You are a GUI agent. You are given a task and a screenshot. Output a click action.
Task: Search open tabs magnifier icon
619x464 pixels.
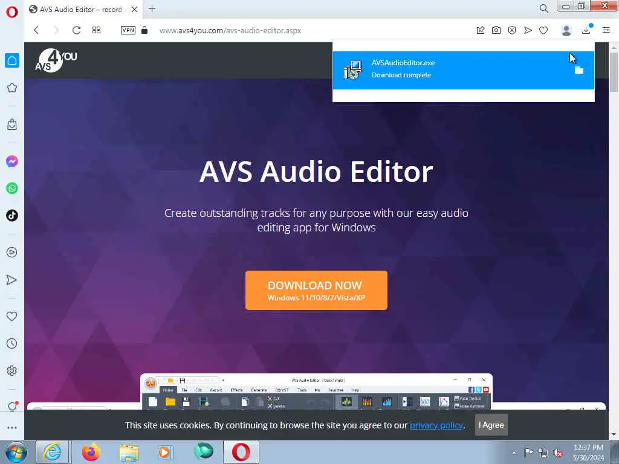tap(543, 8)
